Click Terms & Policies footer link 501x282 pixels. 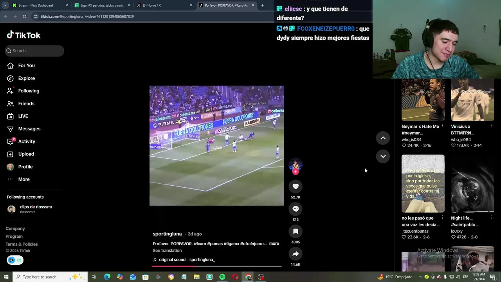[x=22, y=244]
